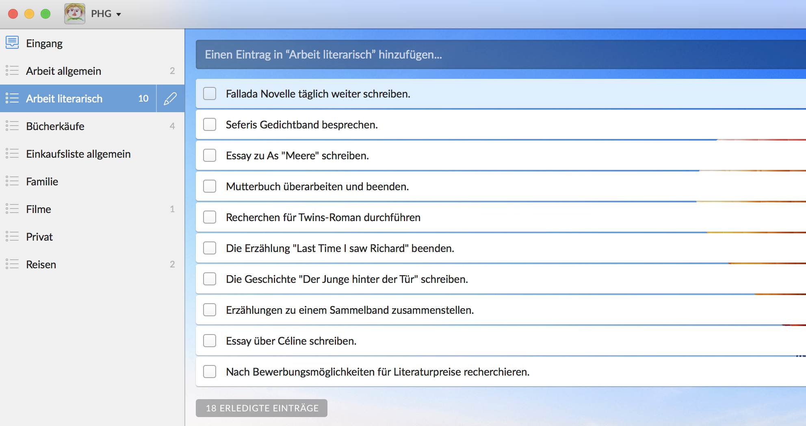The image size is (806, 426).
Task: Select the text Fallada Novelle täglich weiter schreiben
Action: click(318, 94)
